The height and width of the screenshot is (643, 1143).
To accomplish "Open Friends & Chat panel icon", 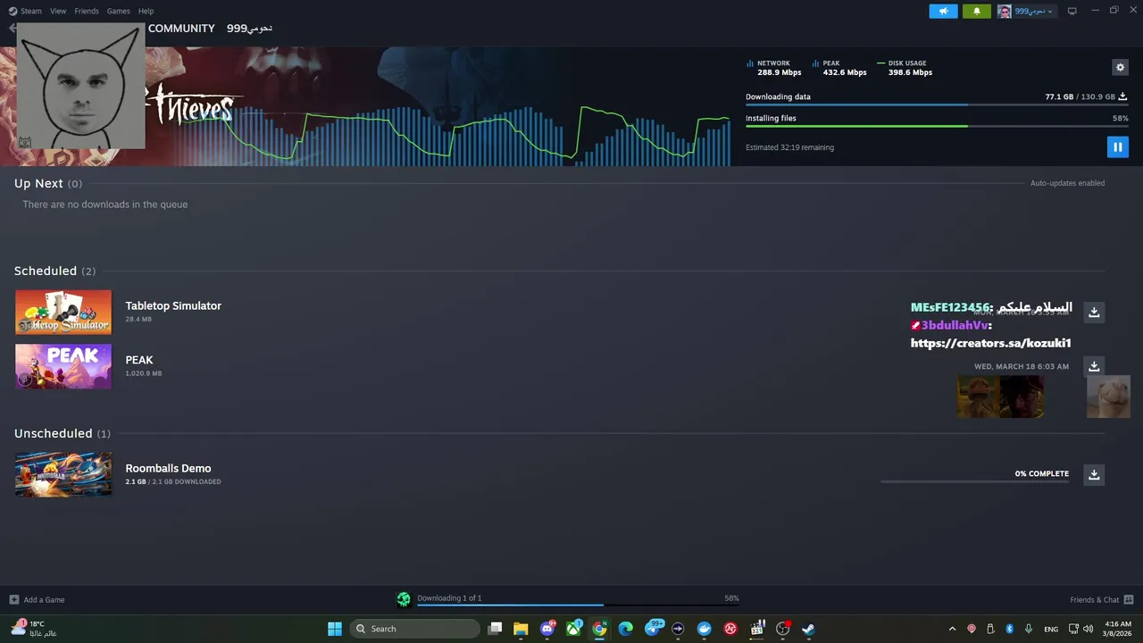I will click(1128, 599).
